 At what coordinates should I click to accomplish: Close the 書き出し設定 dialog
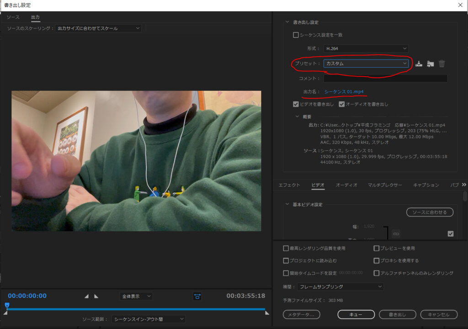[460, 5]
